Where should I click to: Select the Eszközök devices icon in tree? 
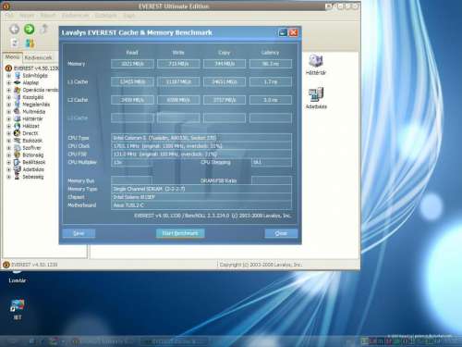(18, 141)
